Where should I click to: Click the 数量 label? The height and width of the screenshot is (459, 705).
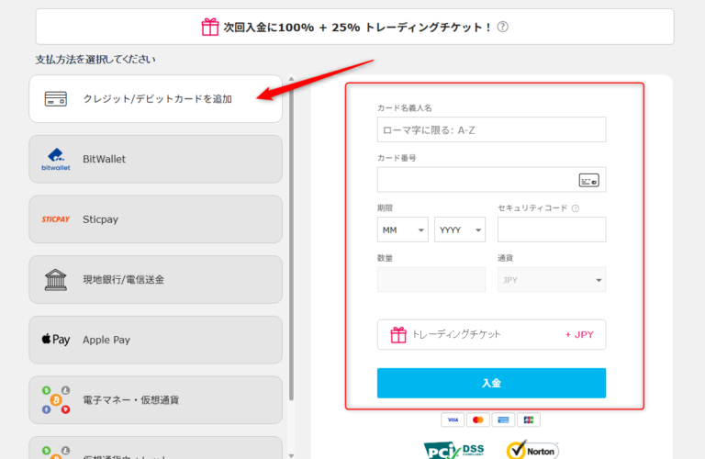click(x=385, y=258)
